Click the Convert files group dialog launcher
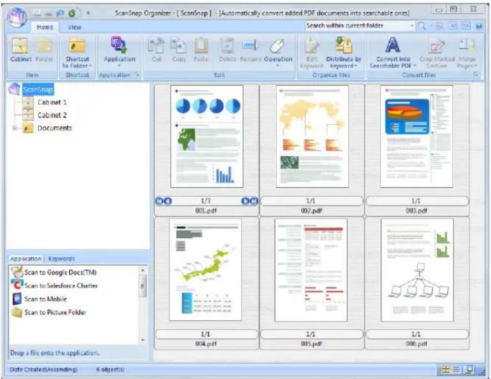This screenshot has width=491, height=379. [x=476, y=74]
